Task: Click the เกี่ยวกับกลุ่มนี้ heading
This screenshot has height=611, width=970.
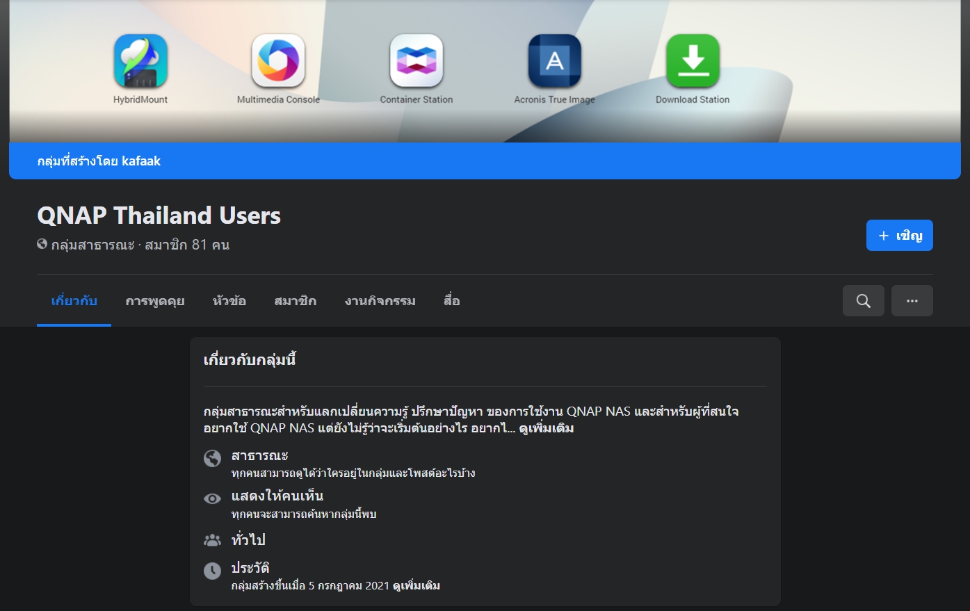Action: point(250,360)
